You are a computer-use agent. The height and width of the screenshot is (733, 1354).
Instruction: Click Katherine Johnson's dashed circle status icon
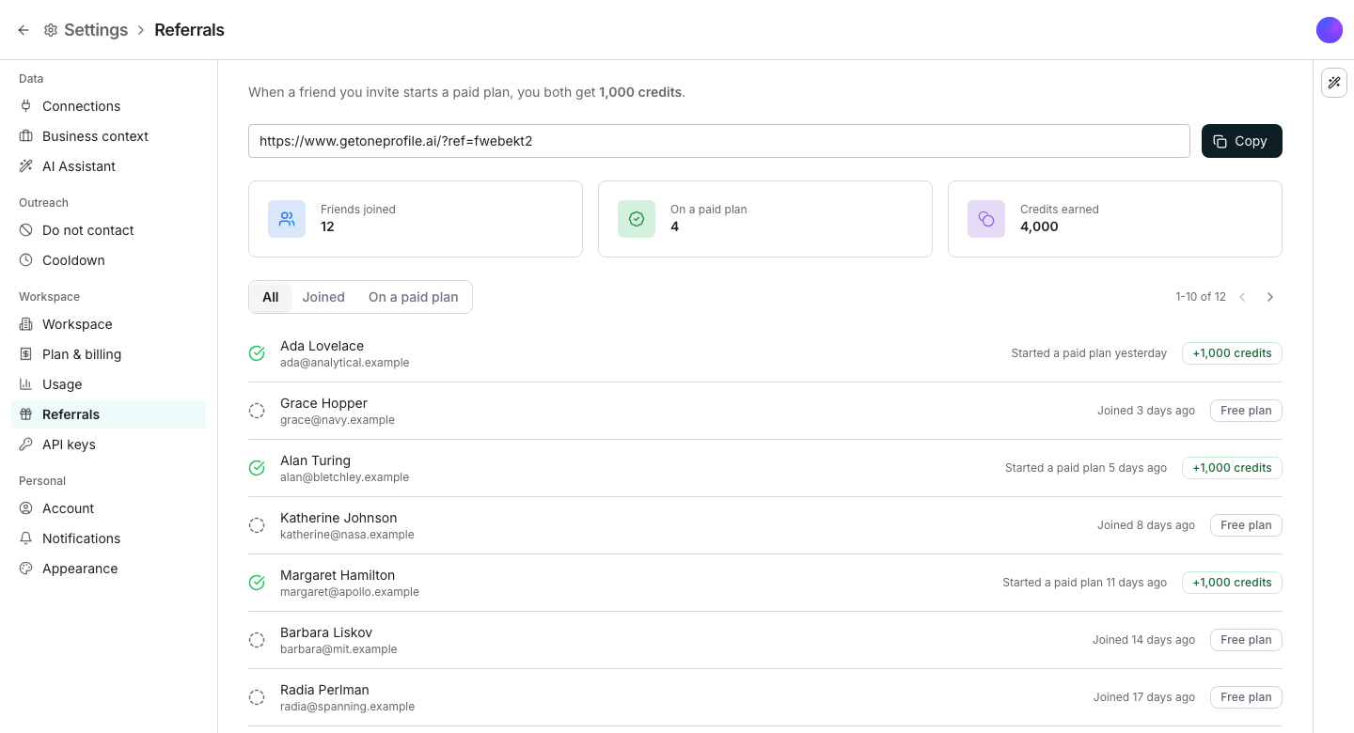257,525
